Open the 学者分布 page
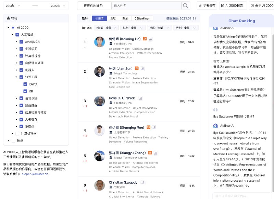Image resolution: width=274 pixels, height=199 pixels. coord(207,5)
